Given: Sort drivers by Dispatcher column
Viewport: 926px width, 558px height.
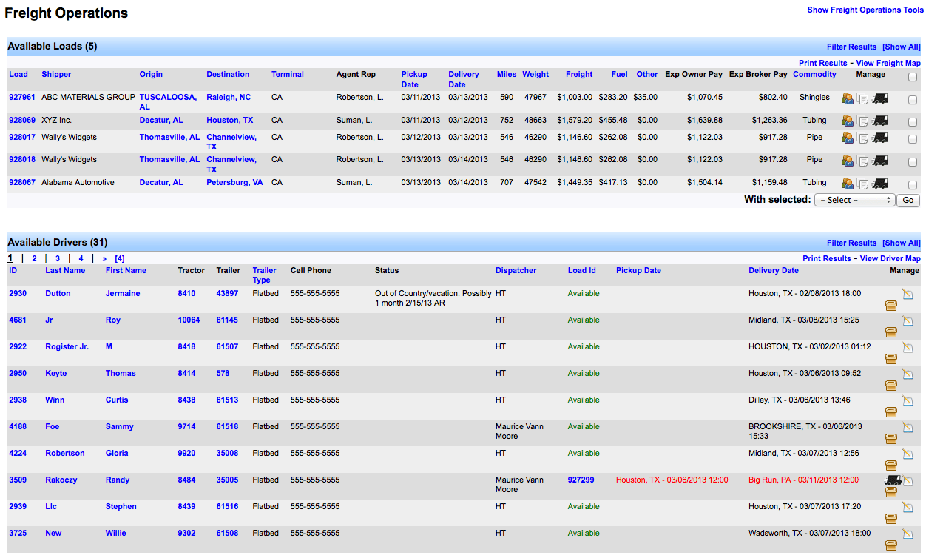Looking at the screenshot, I should tap(516, 270).
